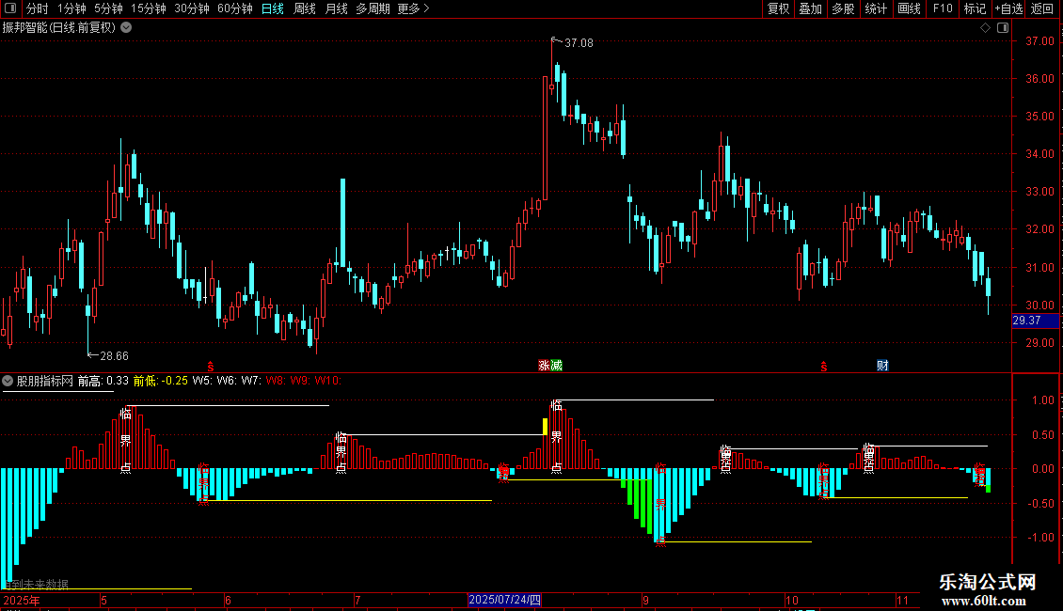Open the 统计 statistics tool
This screenshot has height=611, width=1063.
click(x=876, y=8)
